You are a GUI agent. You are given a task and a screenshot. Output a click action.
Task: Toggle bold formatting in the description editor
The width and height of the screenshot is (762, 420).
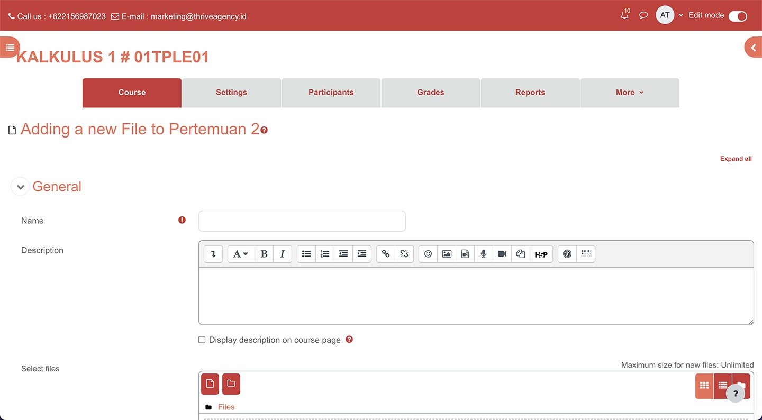[x=264, y=254]
